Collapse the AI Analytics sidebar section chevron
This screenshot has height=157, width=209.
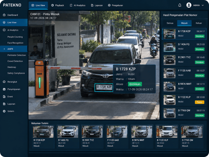(x=23, y=30)
